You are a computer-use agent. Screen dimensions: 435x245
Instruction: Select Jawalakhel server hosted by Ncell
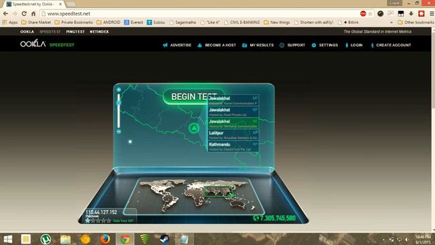point(233,112)
